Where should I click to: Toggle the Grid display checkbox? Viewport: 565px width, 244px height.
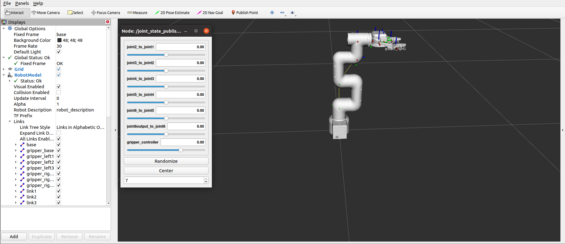[x=59, y=69]
